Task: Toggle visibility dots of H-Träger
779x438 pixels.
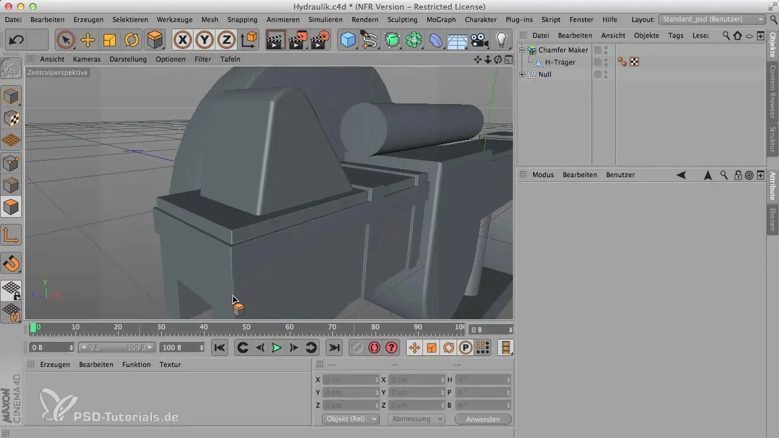Action: [x=606, y=62]
